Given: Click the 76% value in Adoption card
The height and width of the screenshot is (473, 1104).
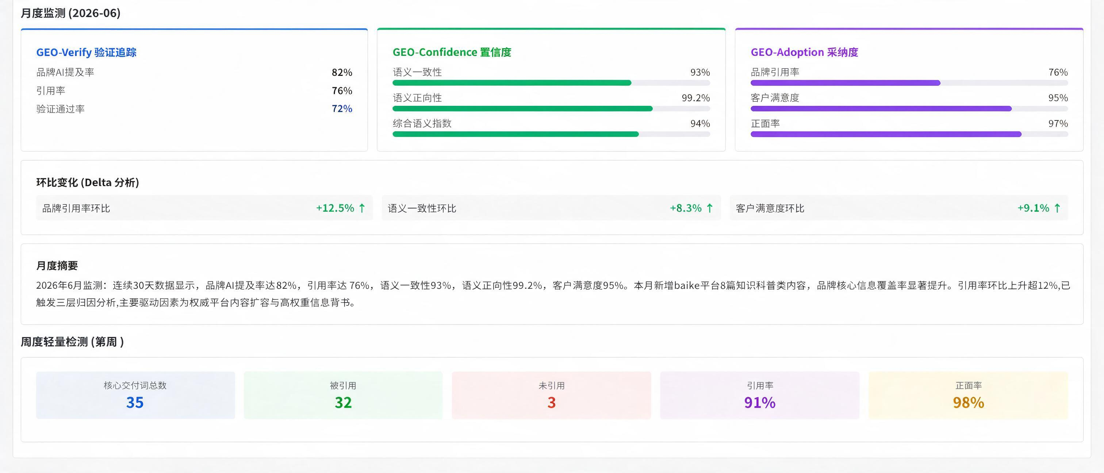Looking at the screenshot, I should (1058, 72).
